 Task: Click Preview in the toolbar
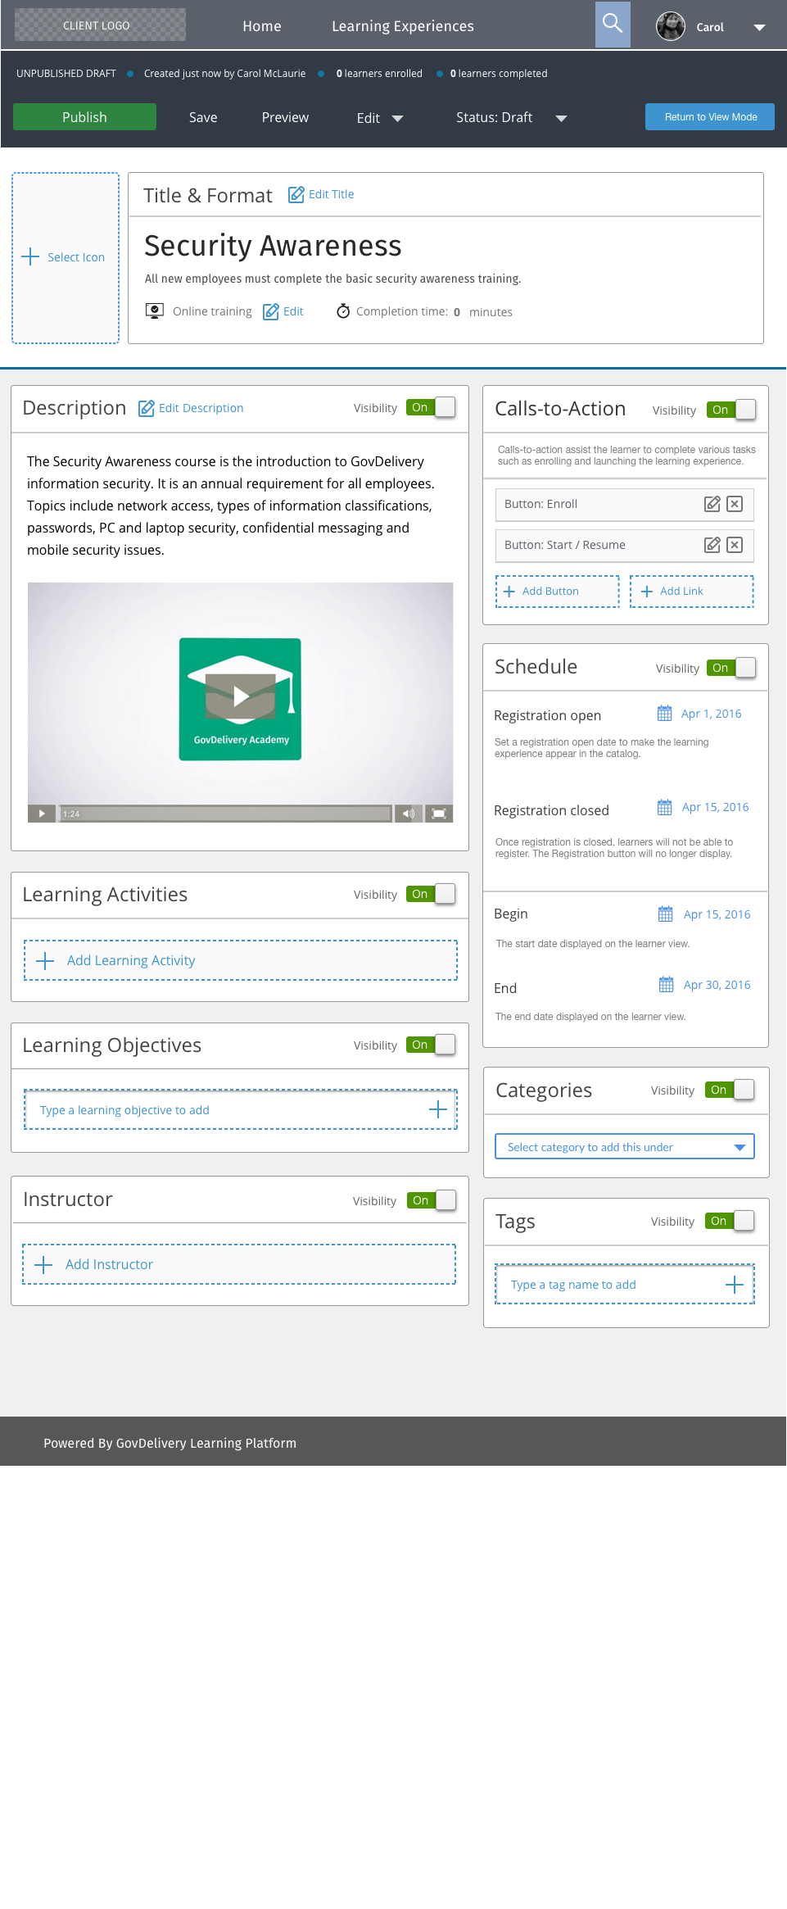[x=285, y=117]
